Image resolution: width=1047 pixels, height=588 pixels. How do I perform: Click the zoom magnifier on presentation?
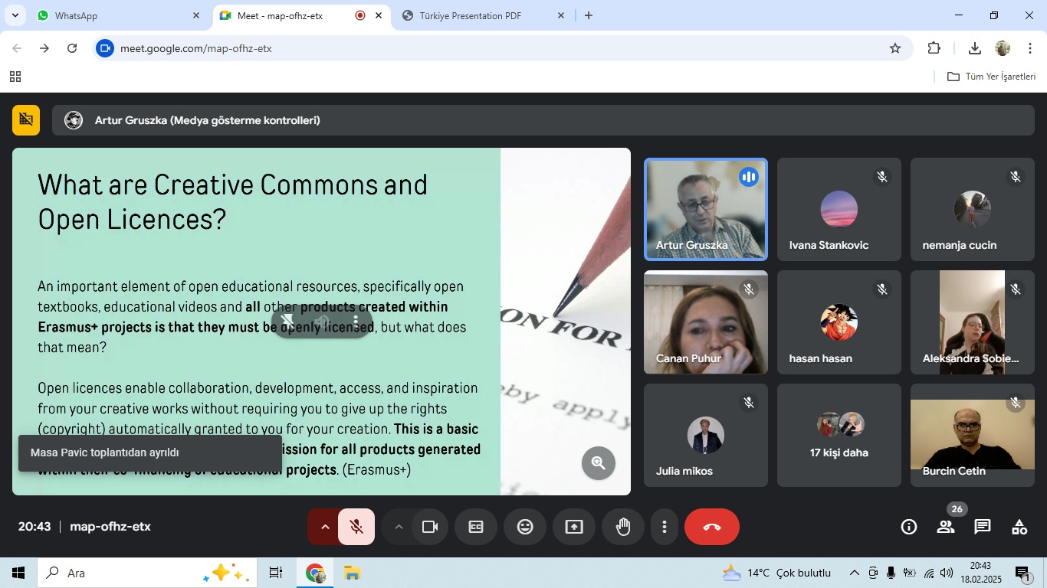click(x=598, y=462)
